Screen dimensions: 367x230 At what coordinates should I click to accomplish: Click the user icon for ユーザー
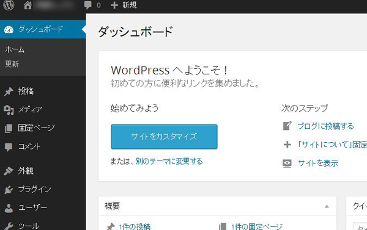click(x=9, y=208)
